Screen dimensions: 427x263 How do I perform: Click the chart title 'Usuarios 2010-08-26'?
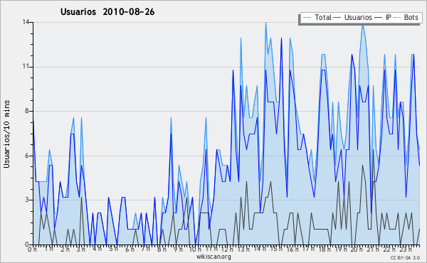107,12
